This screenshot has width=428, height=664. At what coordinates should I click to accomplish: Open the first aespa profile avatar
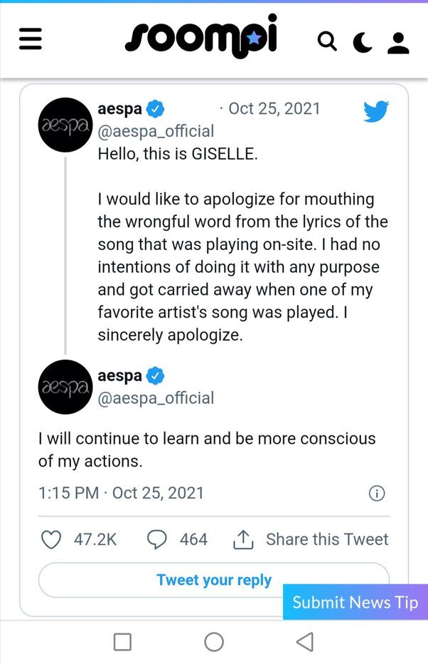(x=66, y=125)
